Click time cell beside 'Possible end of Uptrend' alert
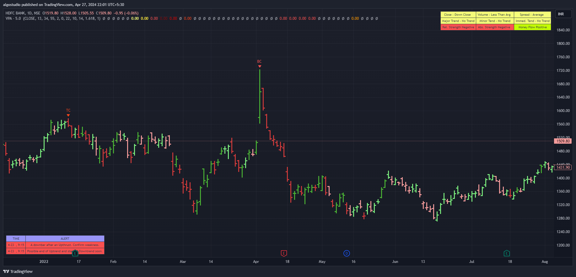Viewport: 576px width, 277px height. (16, 251)
